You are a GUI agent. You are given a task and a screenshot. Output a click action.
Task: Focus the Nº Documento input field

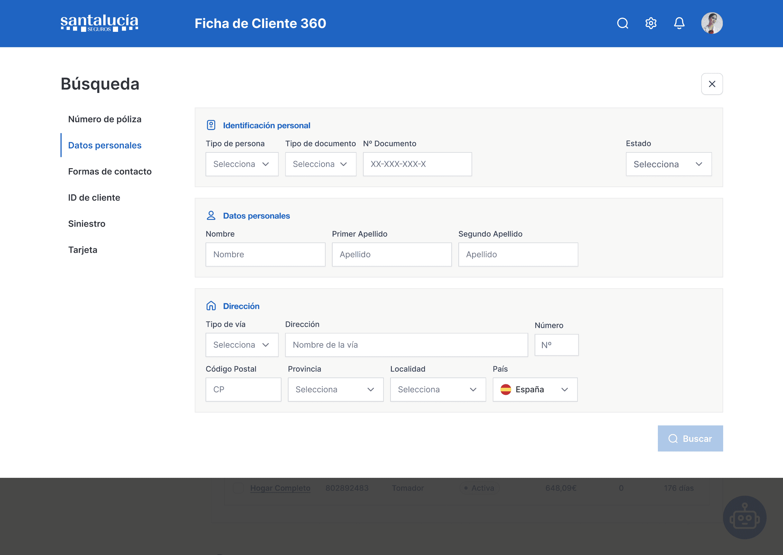[417, 164]
